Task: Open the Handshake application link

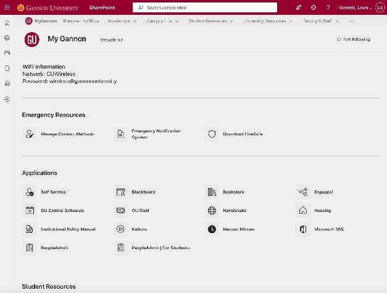Action: click(x=235, y=210)
